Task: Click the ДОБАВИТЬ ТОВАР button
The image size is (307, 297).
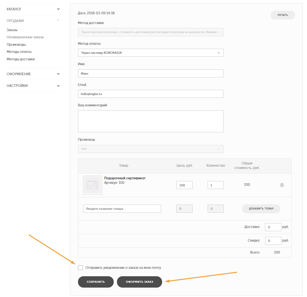Action: tap(261, 208)
